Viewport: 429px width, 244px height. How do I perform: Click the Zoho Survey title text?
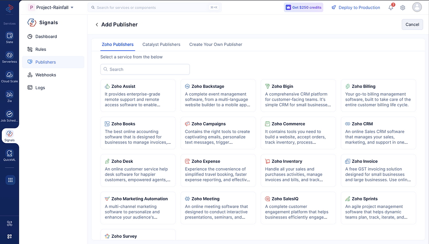(124, 236)
